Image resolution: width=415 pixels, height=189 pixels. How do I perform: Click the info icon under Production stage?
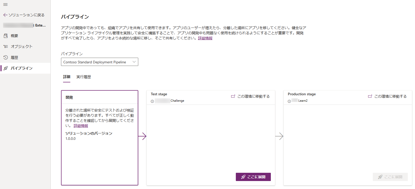click(289, 101)
